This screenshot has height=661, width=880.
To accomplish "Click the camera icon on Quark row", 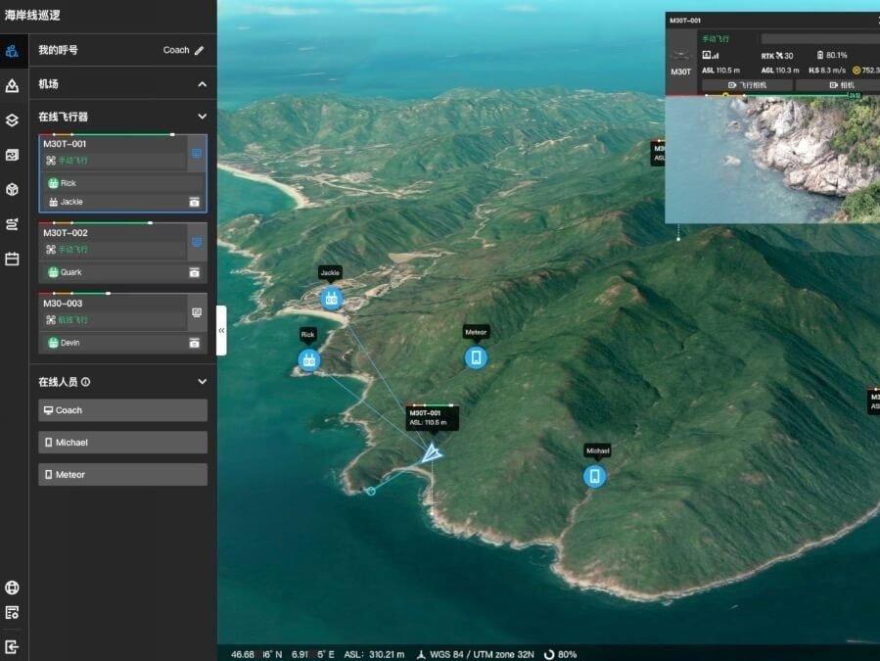I will [x=194, y=272].
